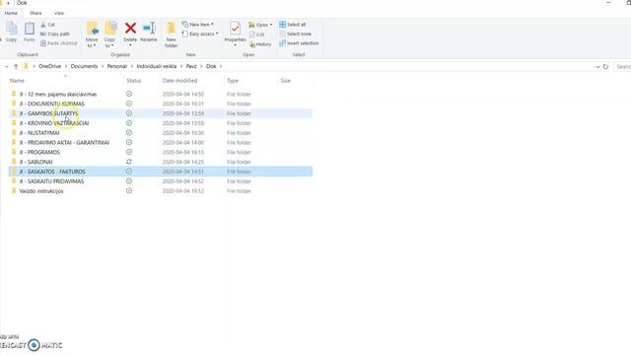Sort by the Type column header
Image resolution: width=631 pixels, height=355 pixels.
click(x=233, y=81)
